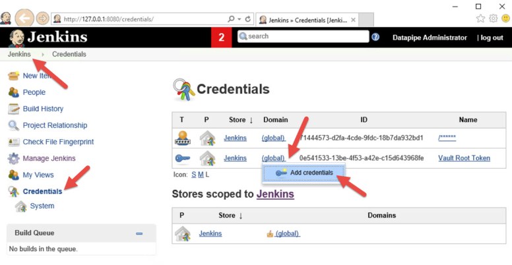Sort stores table by Store header
The height and width of the screenshot is (265, 512).
click(x=230, y=216)
